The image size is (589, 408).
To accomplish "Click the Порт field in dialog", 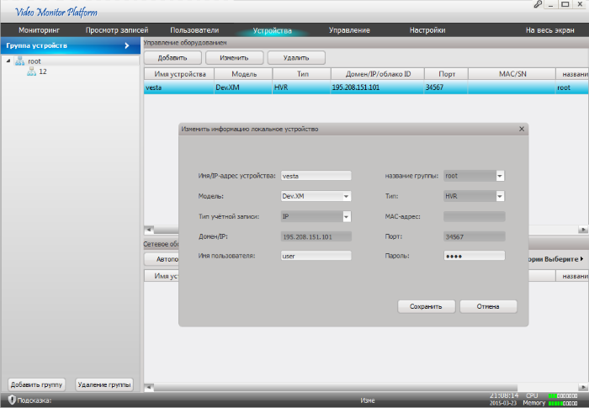I will point(475,236).
